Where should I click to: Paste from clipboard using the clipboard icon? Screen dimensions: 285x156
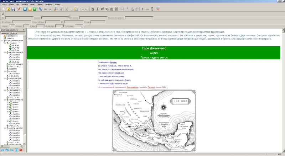(76, 9)
